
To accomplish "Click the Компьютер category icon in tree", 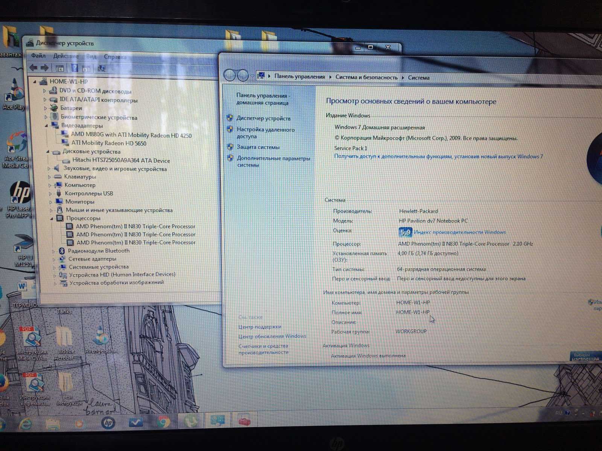I will pyautogui.click(x=58, y=185).
